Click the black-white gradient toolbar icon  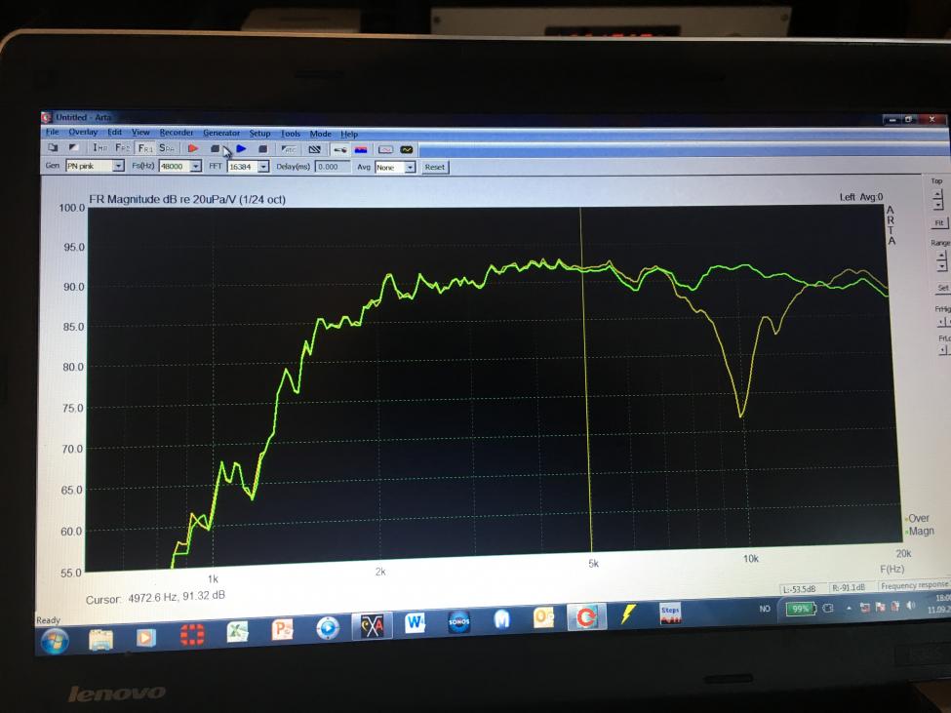[73, 146]
